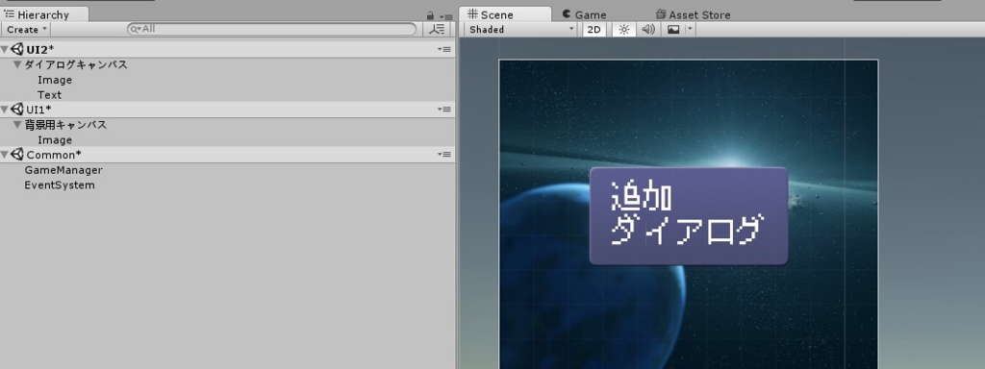Select the 背景用キャンバス object
The height and width of the screenshot is (369, 985).
[x=65, y=125]
